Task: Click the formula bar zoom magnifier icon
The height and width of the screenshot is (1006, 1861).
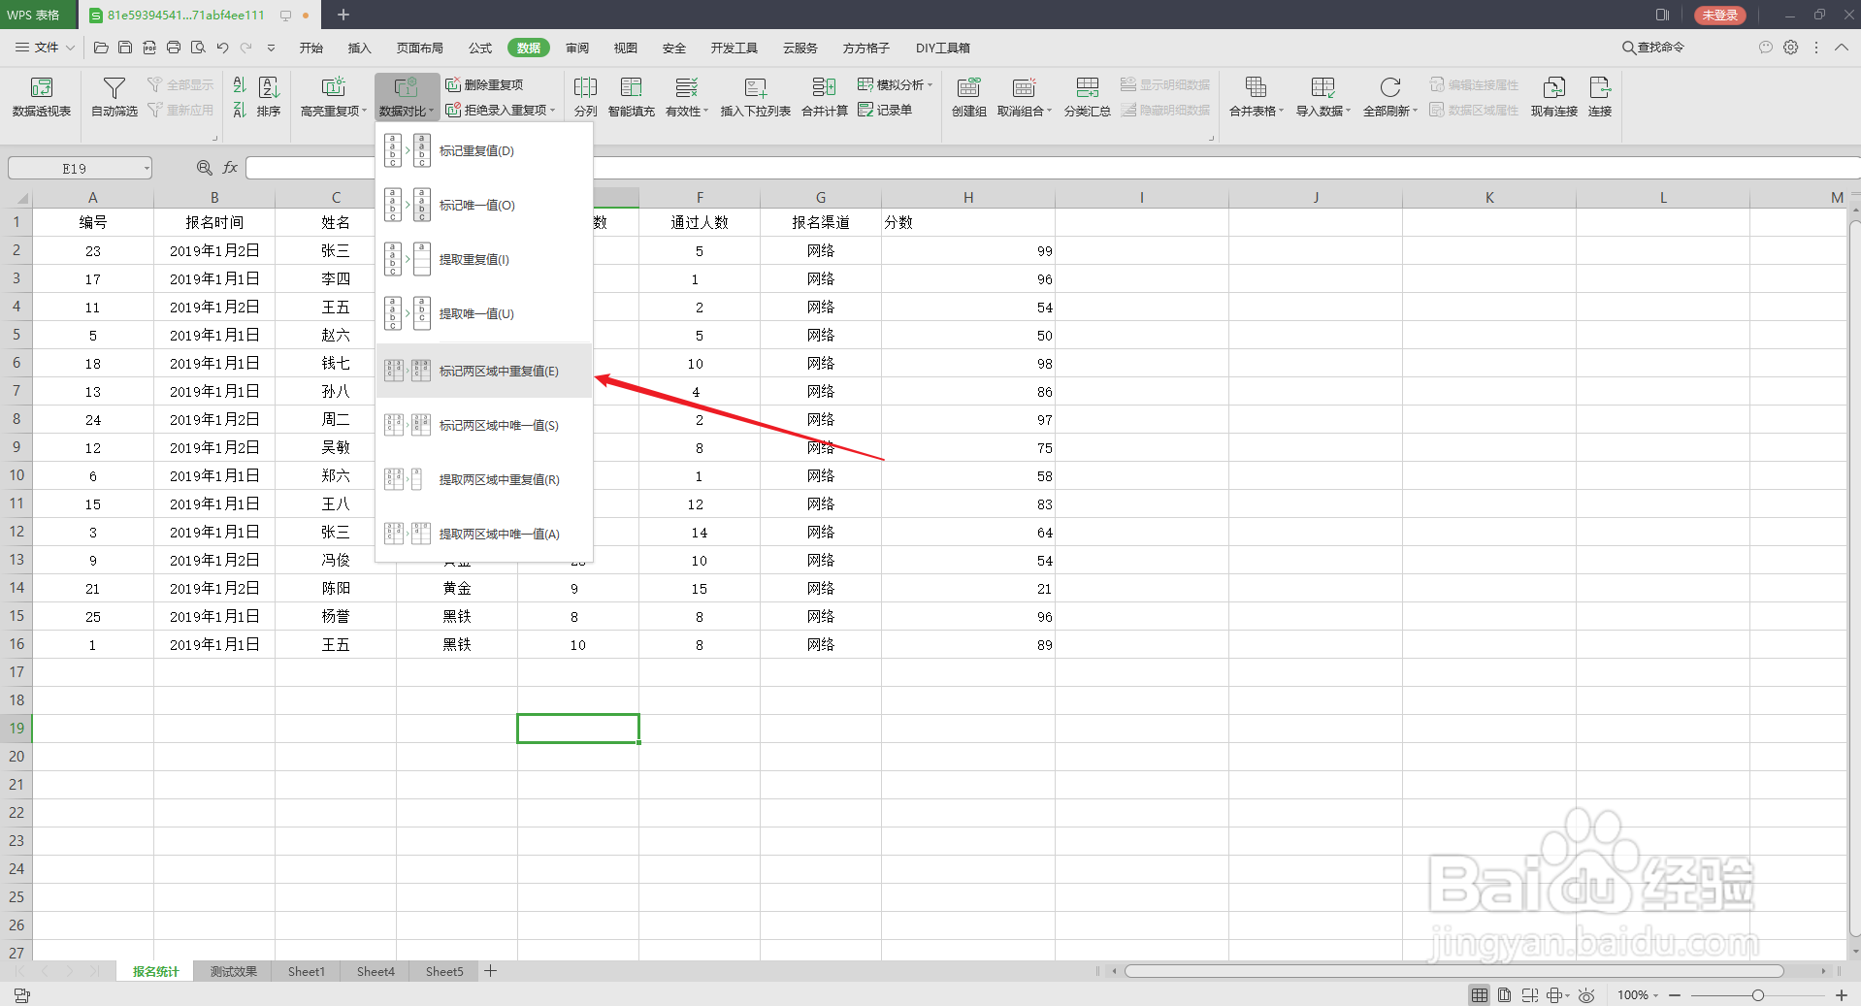Action: pos(205,168)
